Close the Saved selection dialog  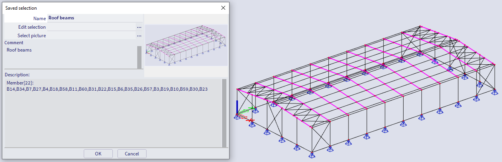[223, 8]
